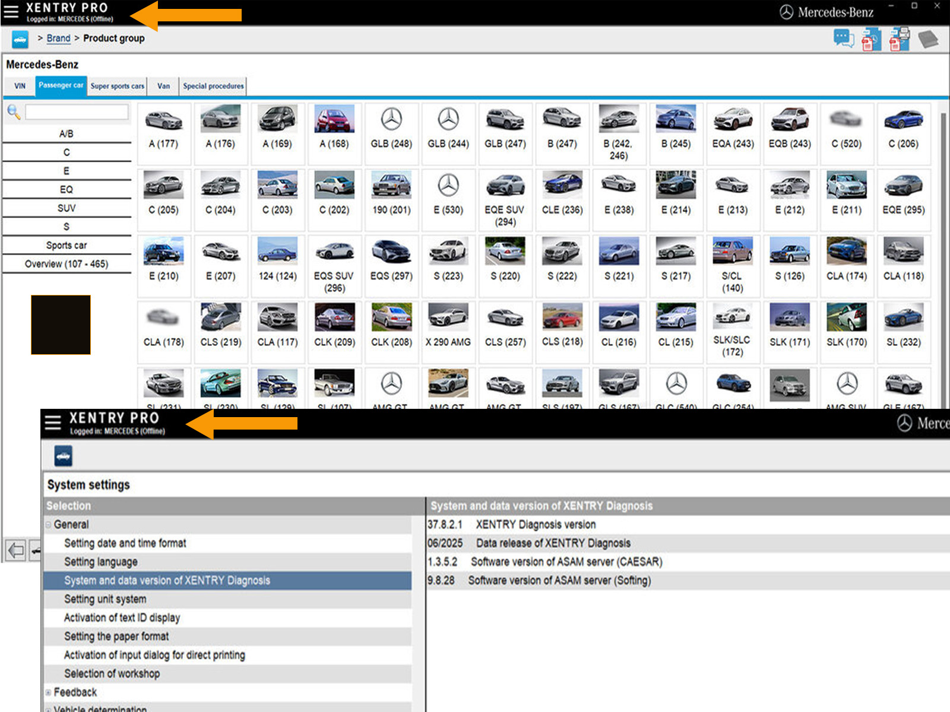This screenshot has height=712, width=950.
Task: Switch to the Super sports cars tab
Action: point(117,86)
